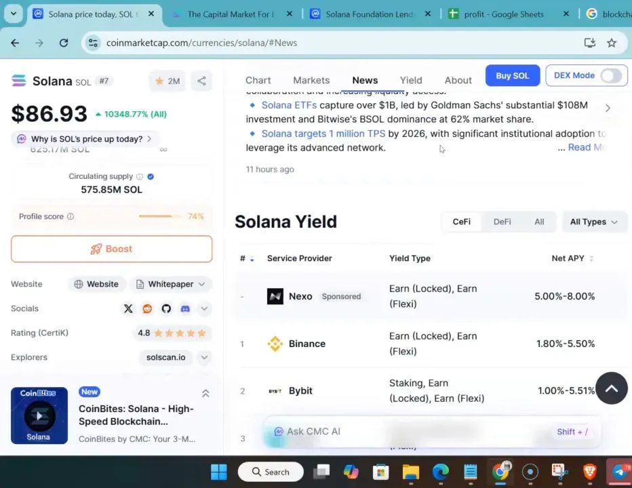Select the Binance provider logo
Image resolution: width=632 pixels, height=488 pixels.
point(275,344)
